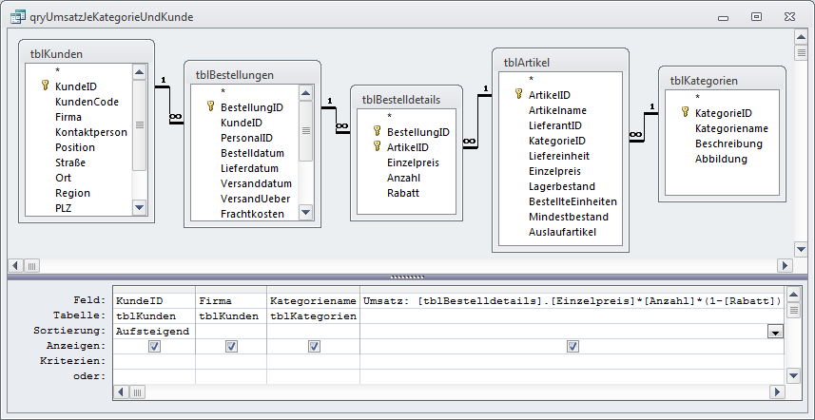This screenshot has height=420, width=815.
Task: Select the asterisk in tblBestelldetails
Action: (390, 117)
